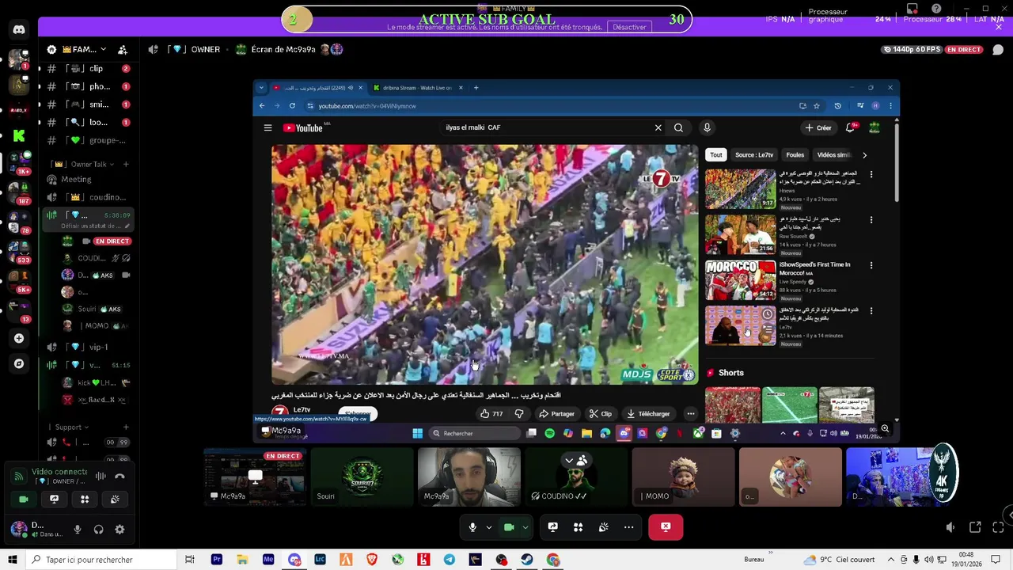Toggle camera in the call control bar
The image size is (1013, 570).
[x=509, y=527]
